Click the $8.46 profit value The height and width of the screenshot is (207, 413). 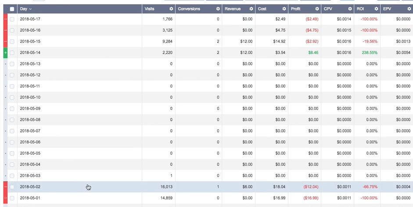[x=313, y=53]
